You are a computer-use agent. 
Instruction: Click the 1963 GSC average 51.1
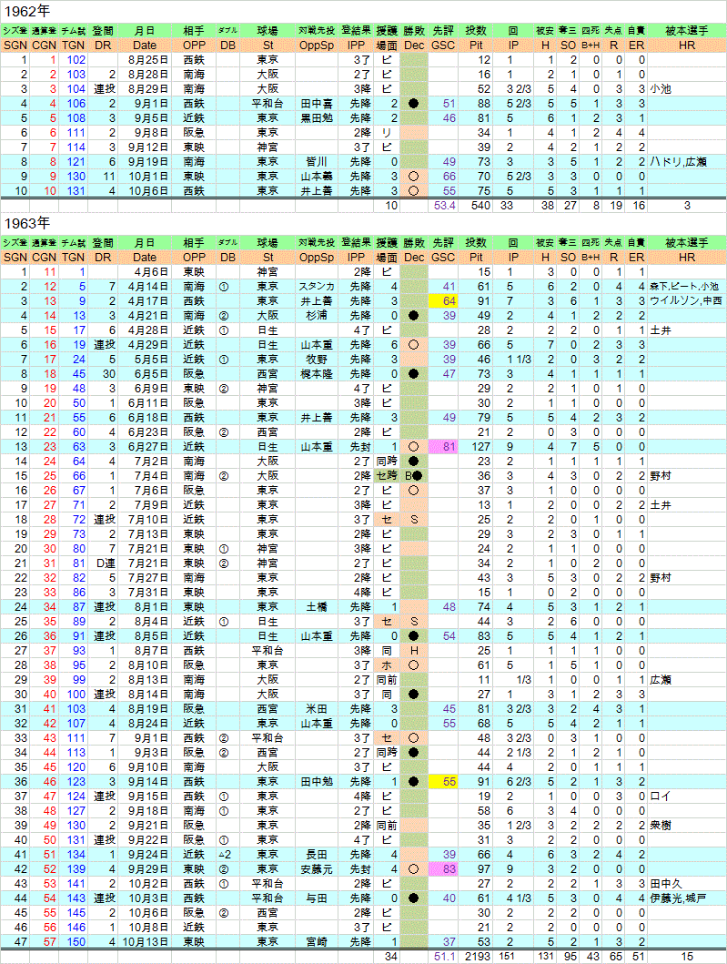tap(444, 957)
